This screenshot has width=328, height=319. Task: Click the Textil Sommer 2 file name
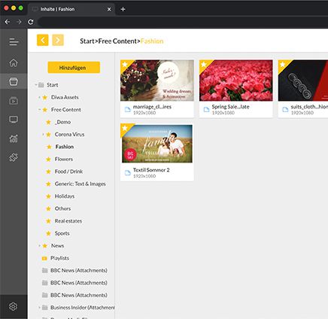(x=151, y=170)
